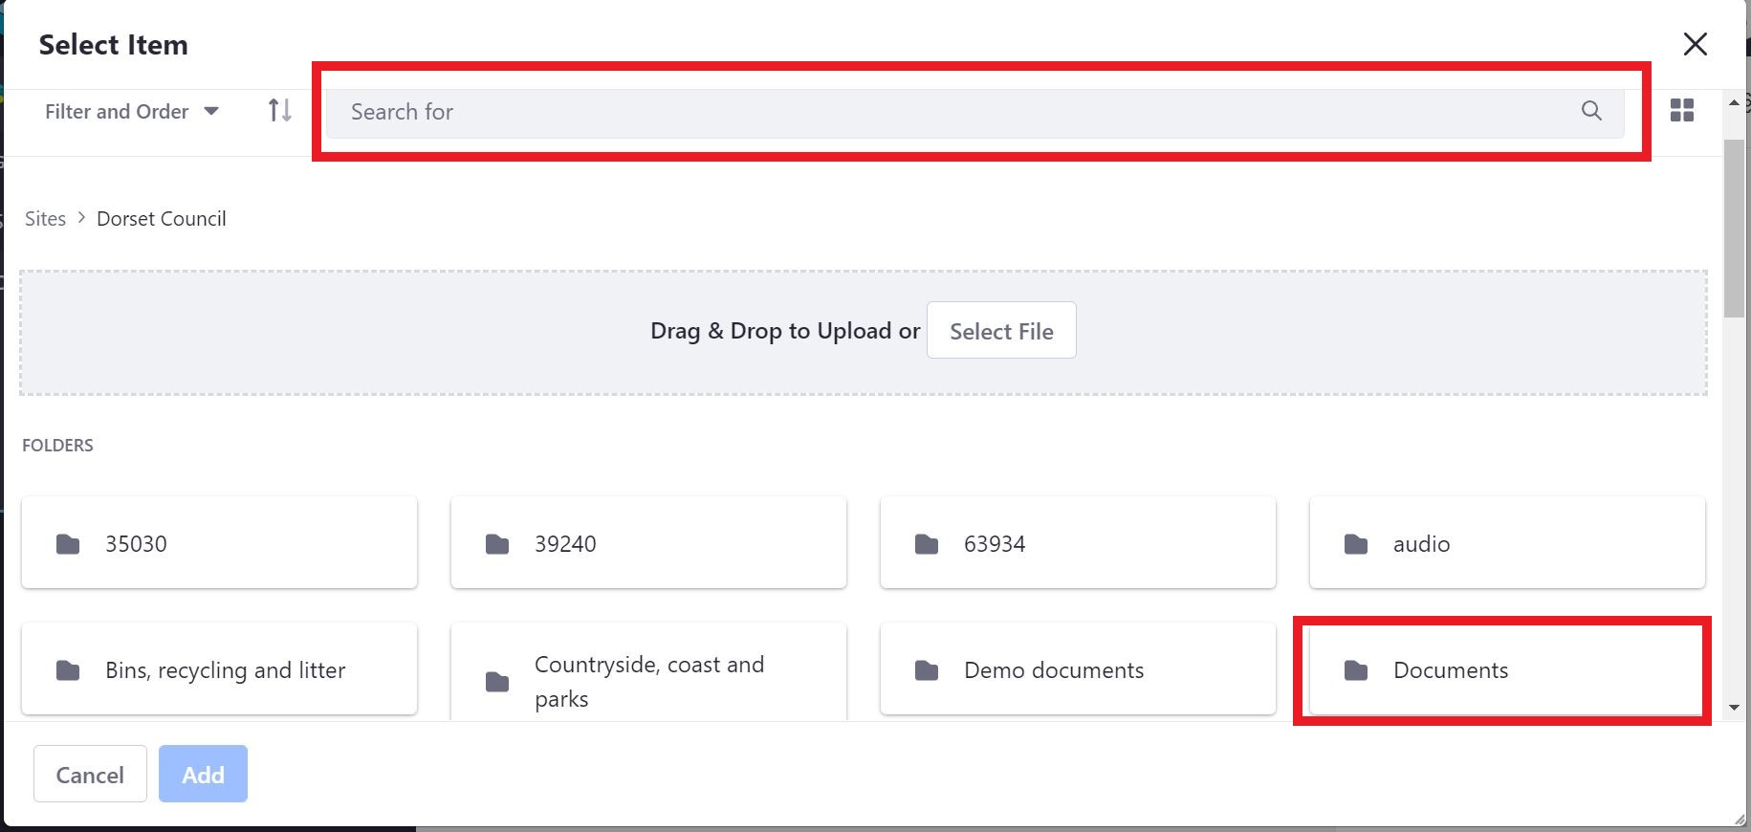Expand the Filter and Order chevron arrow
The image size is (1751, 832).
point(212,111)
